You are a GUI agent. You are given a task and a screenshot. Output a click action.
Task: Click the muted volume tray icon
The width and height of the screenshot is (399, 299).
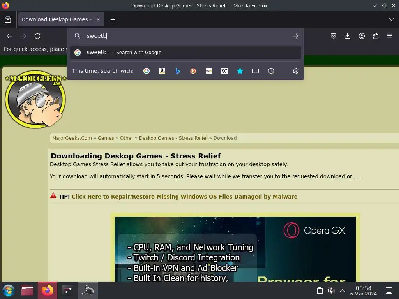pyautogui.click(x=331, y=290)
